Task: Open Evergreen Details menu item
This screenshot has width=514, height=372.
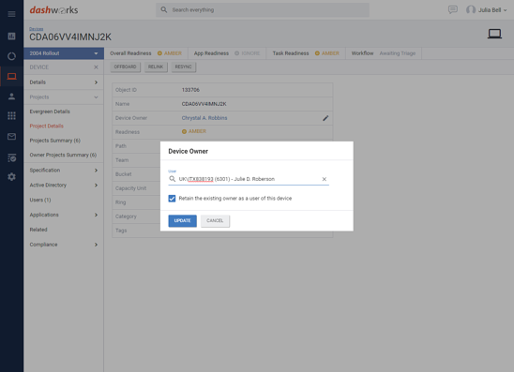Action: (x=50, y=112)
